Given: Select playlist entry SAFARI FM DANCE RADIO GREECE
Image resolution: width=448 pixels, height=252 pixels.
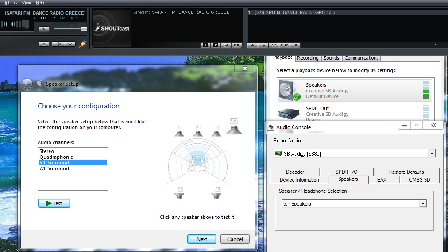Looking at the screenshot, I should 348,12.
